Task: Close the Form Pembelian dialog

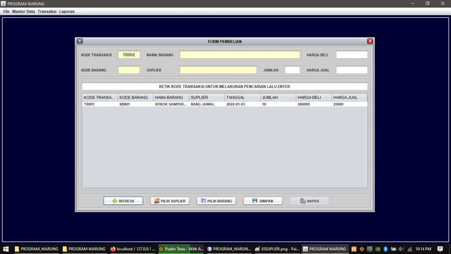Action: tap(370, 41)
